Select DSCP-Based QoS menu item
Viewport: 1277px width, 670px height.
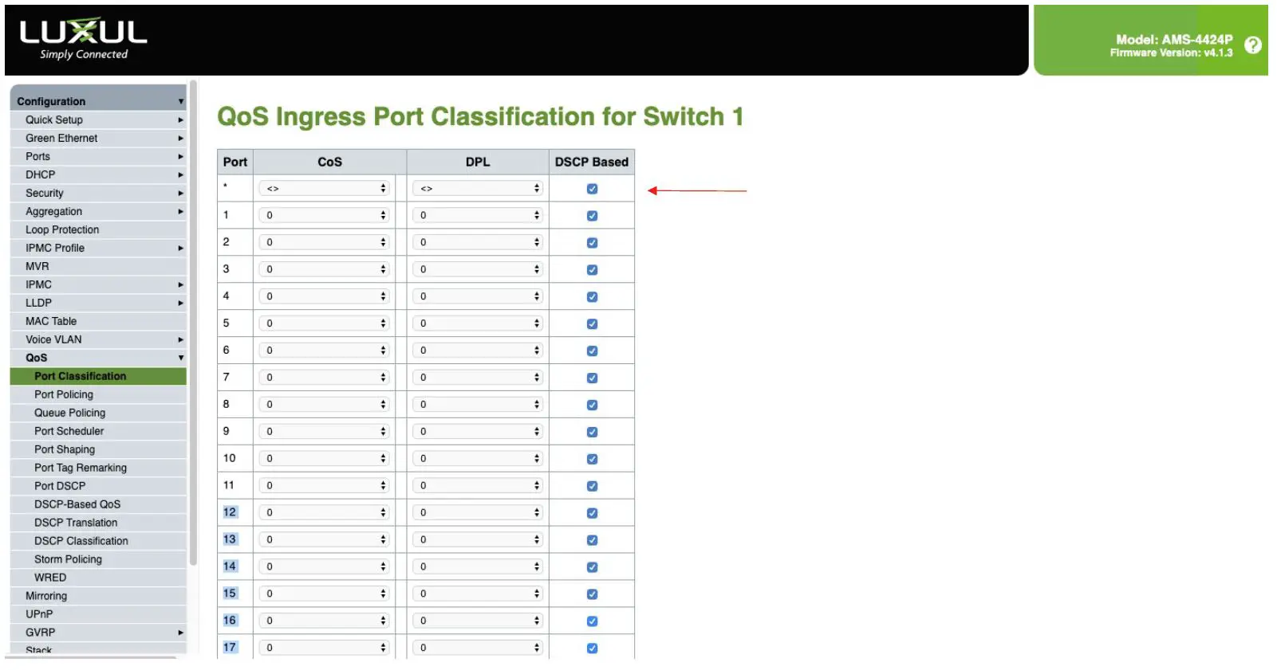point(77,505)
